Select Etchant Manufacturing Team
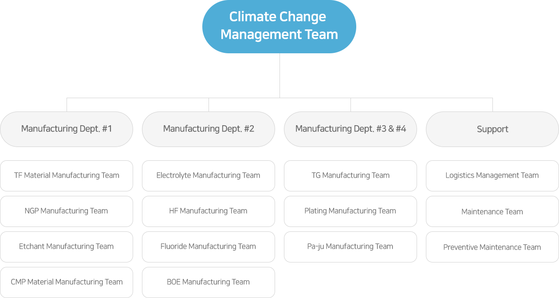The width and height of the screenshot is (559, 298). point(67,247)
